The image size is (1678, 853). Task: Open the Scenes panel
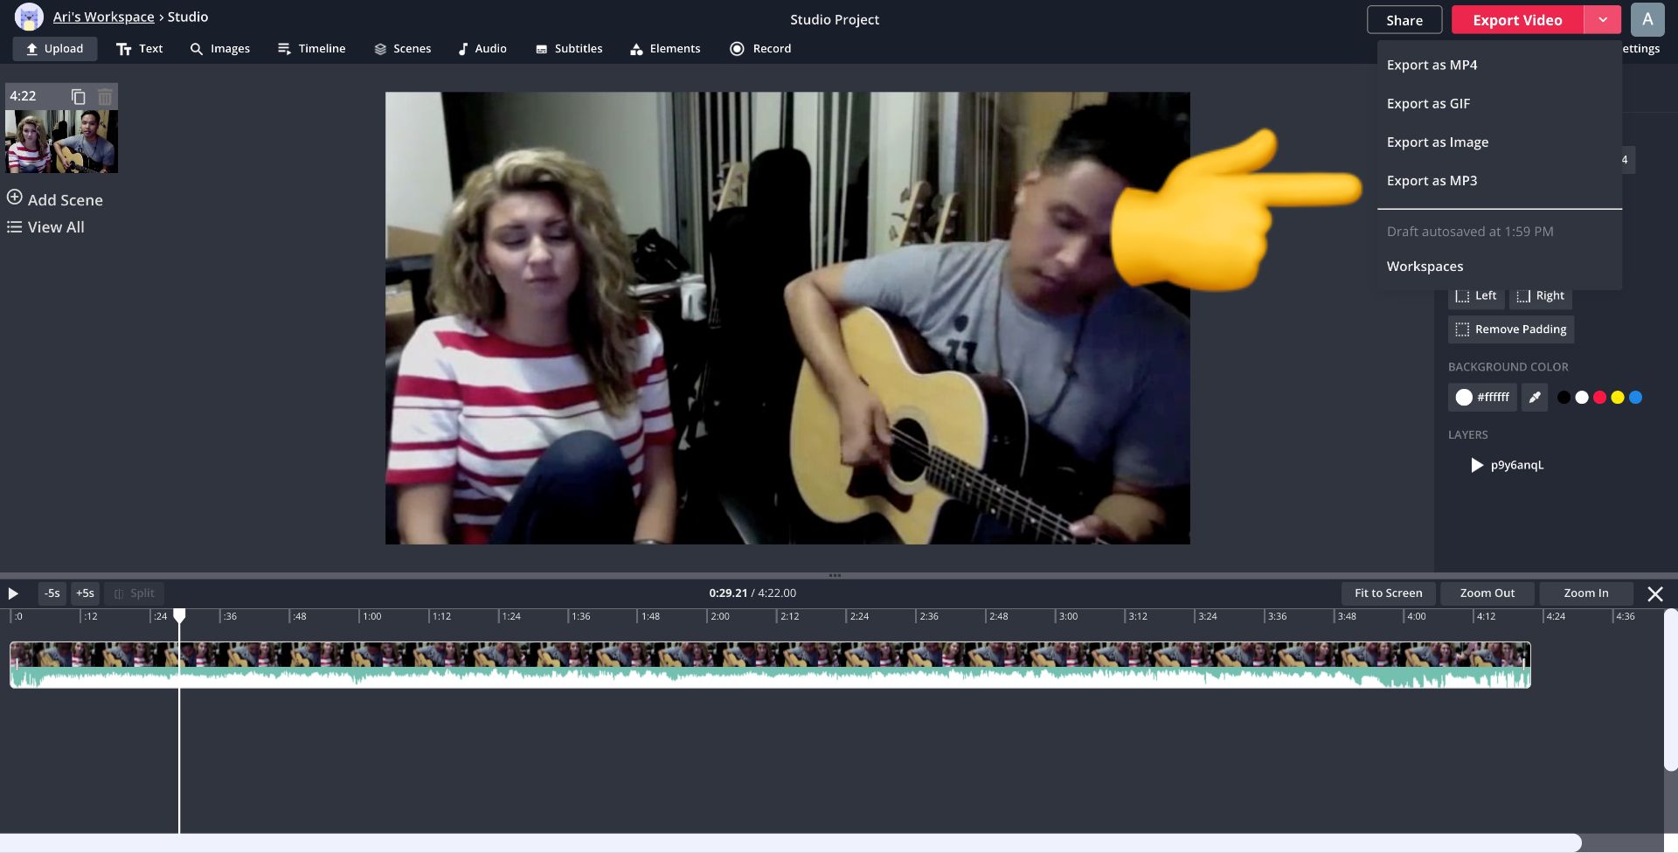(x=402, y=48)
